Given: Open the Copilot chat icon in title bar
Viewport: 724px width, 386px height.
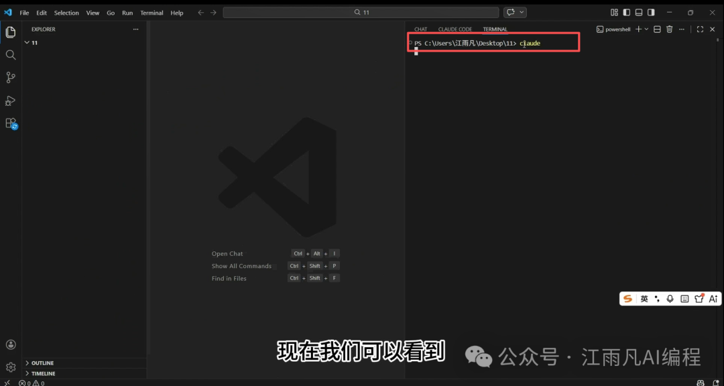Looking at the screenshot, I should pos(511,13).
